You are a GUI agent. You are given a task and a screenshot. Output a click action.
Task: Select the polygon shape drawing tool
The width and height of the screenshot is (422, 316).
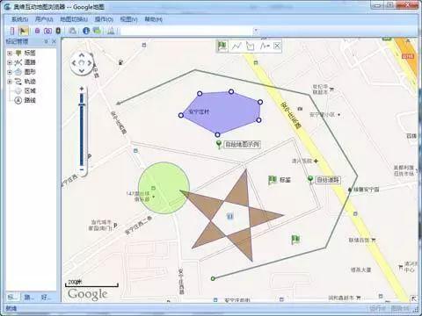click(250, 46)
